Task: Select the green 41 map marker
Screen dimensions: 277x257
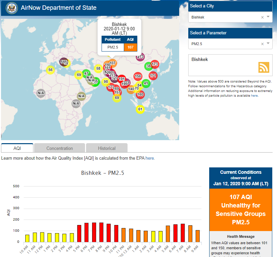Action: pyautogui.click(x=146, y=83)
